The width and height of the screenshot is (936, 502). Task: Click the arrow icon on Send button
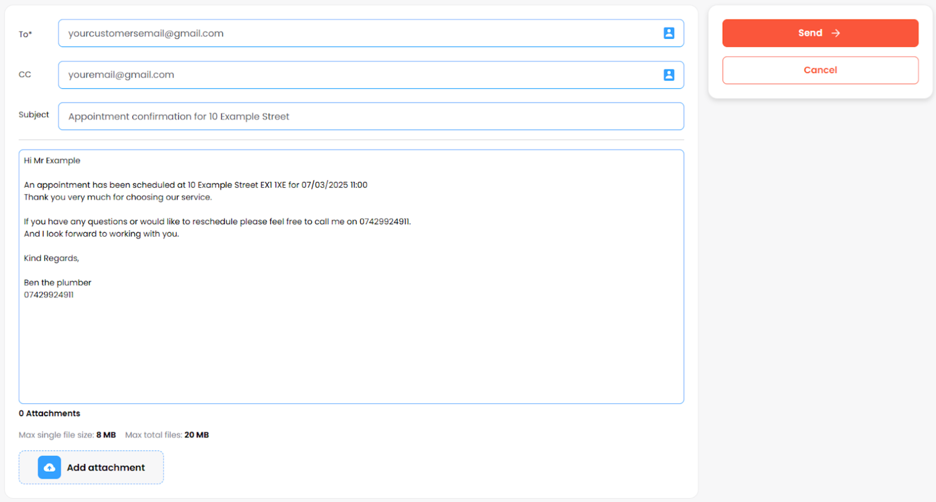tap(836, 33)
